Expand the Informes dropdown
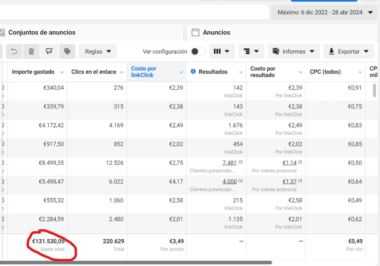Image resolution: width=380 pixels, height=266 pixels. click(294, 51)
